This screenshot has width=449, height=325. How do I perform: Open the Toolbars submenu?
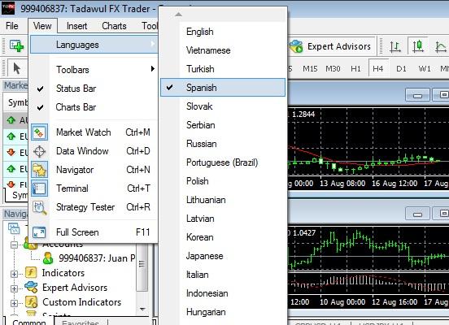(94, 70)
